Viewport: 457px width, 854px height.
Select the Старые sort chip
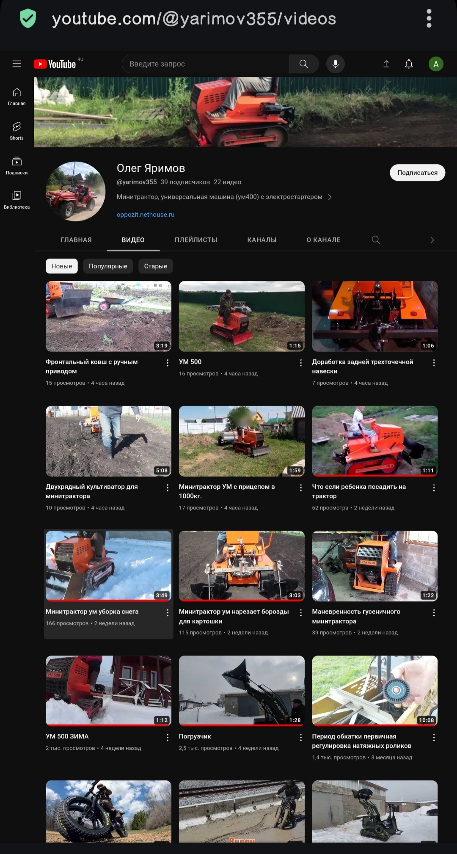(156, 266)
